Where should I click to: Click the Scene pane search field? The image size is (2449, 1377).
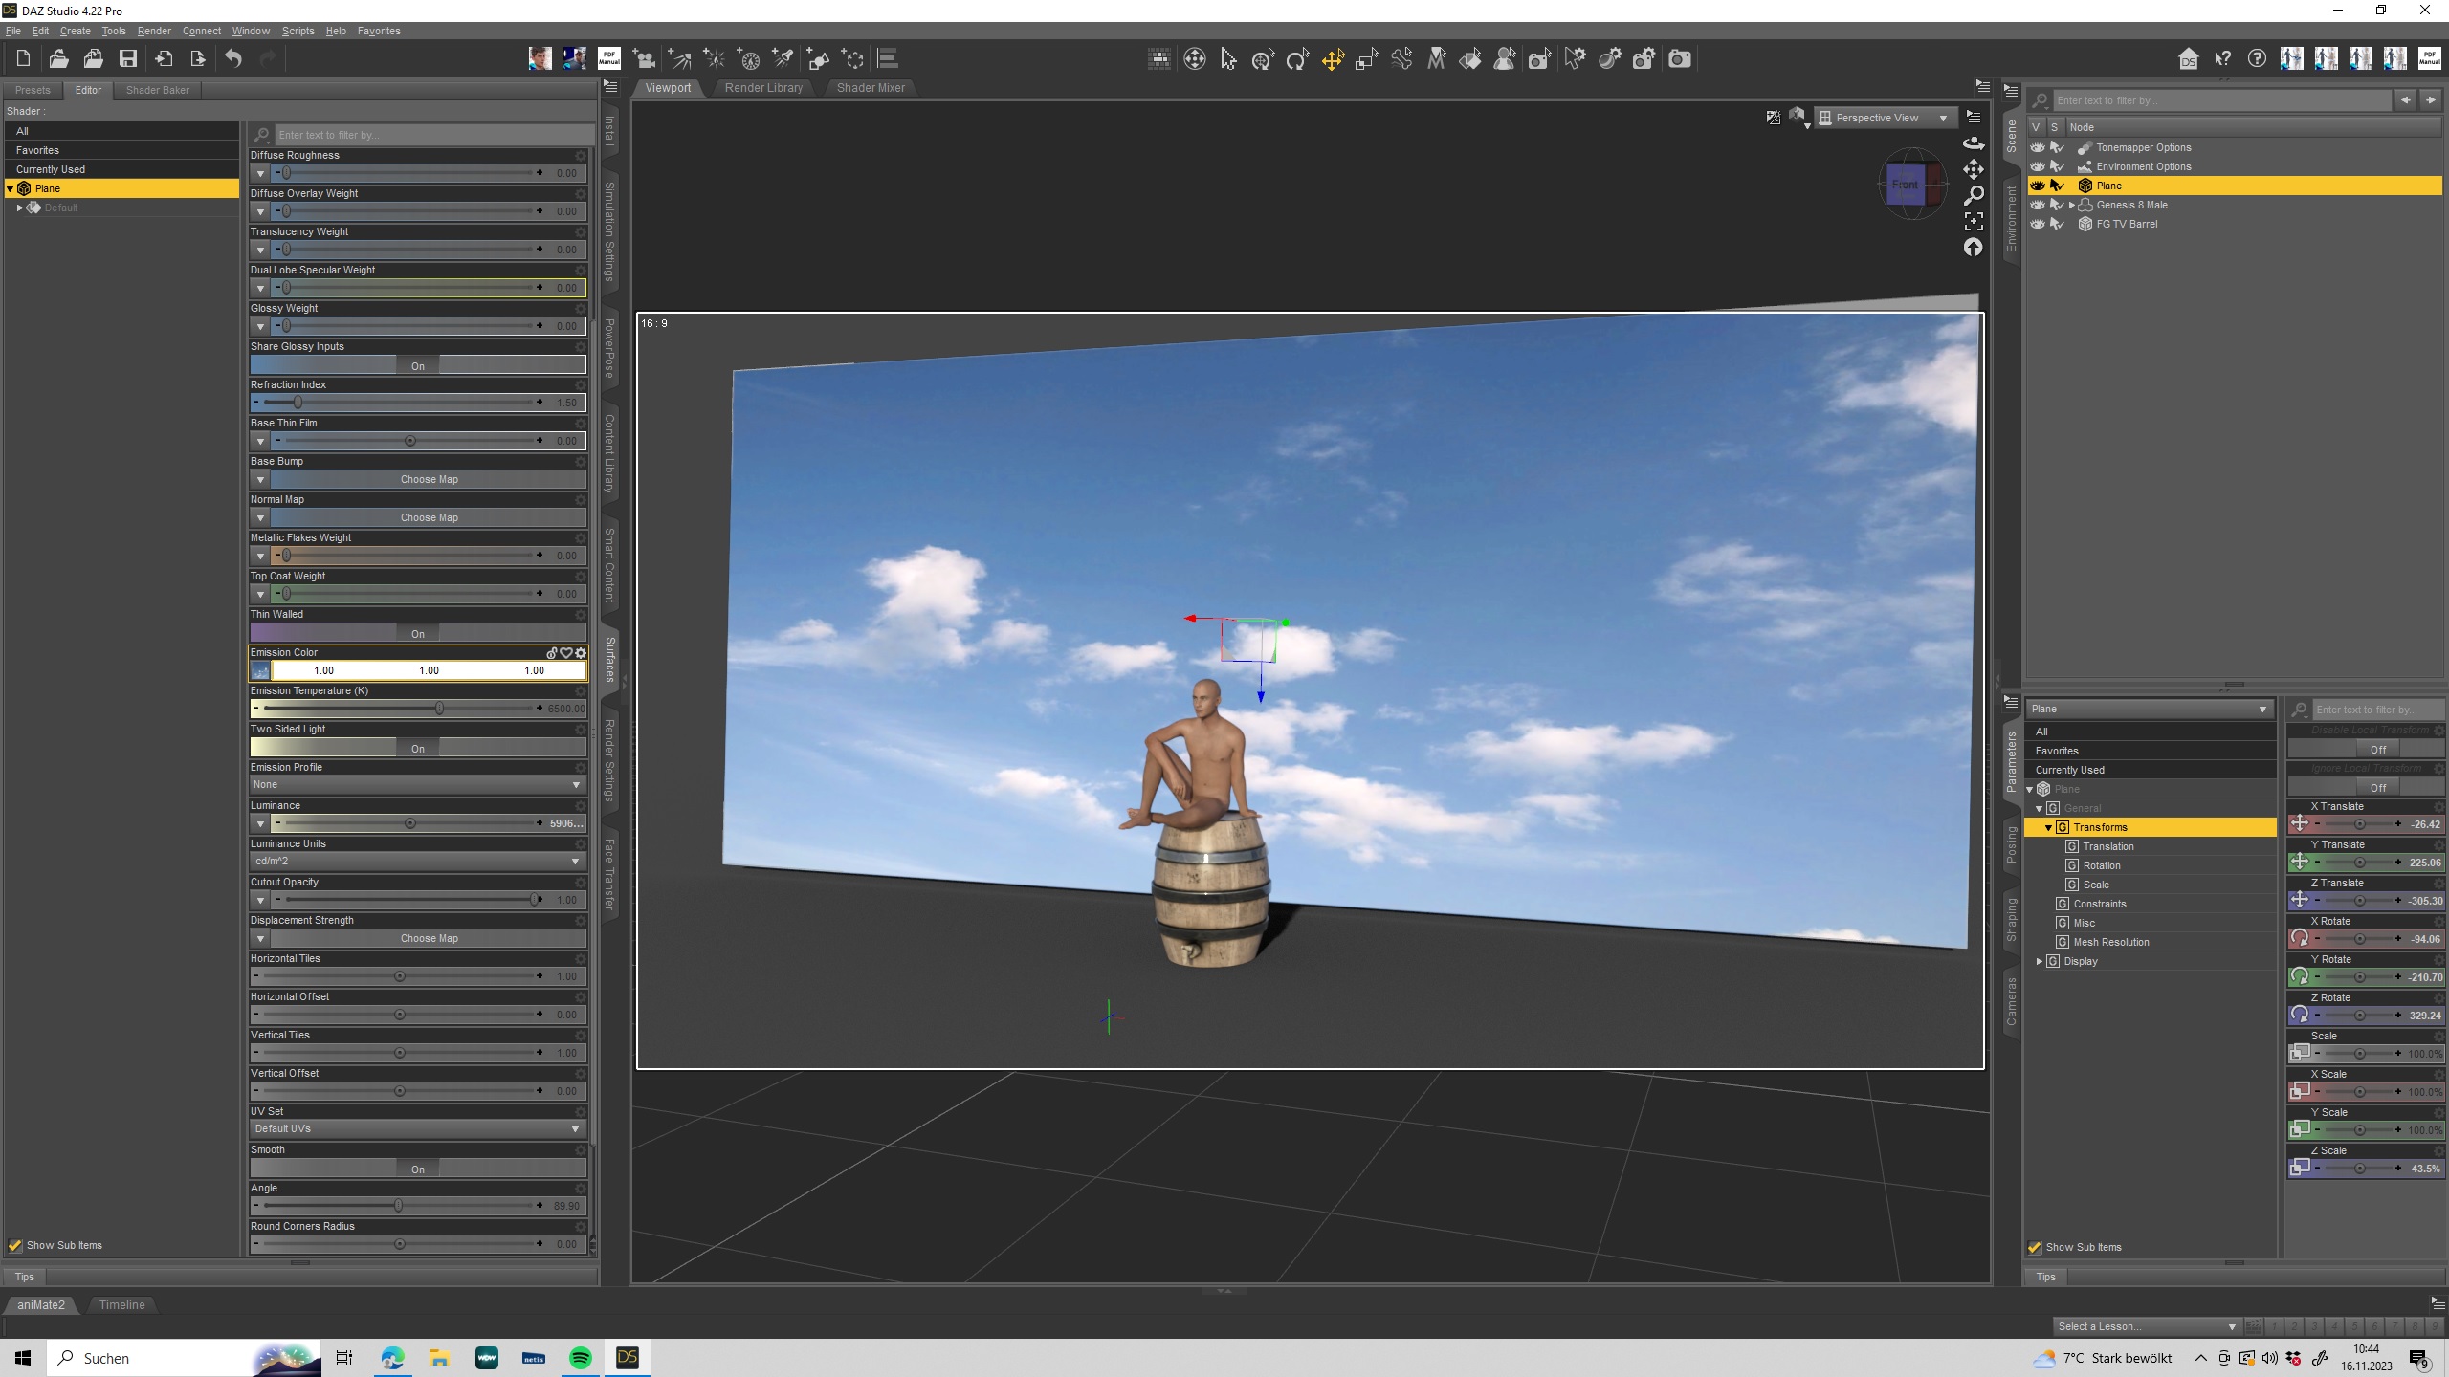pos(2219,100)
